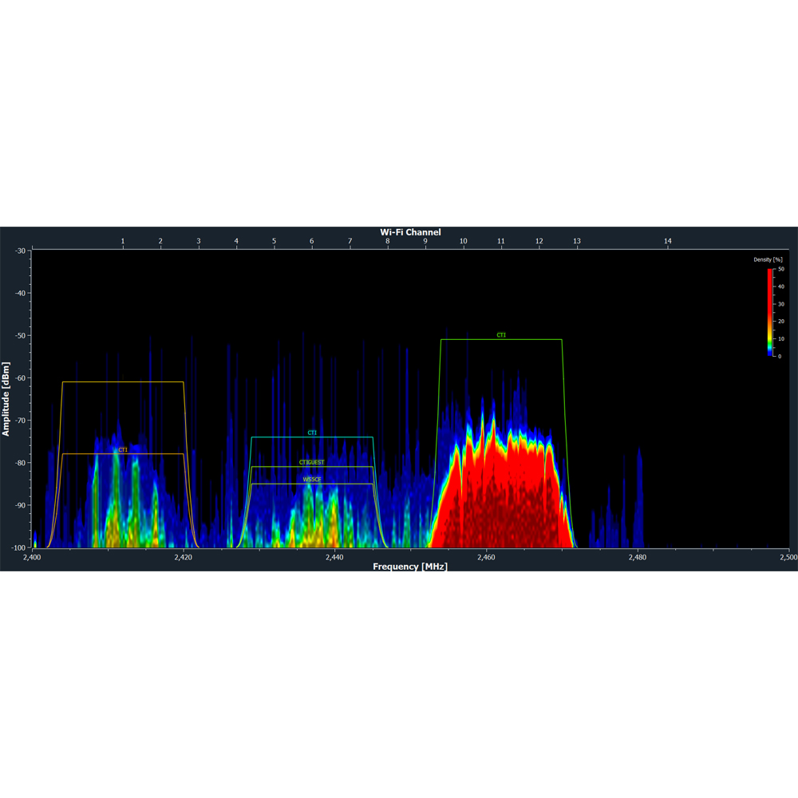Click the CTIGUEST network label
798x798 pixels.
tap(312, 463)
